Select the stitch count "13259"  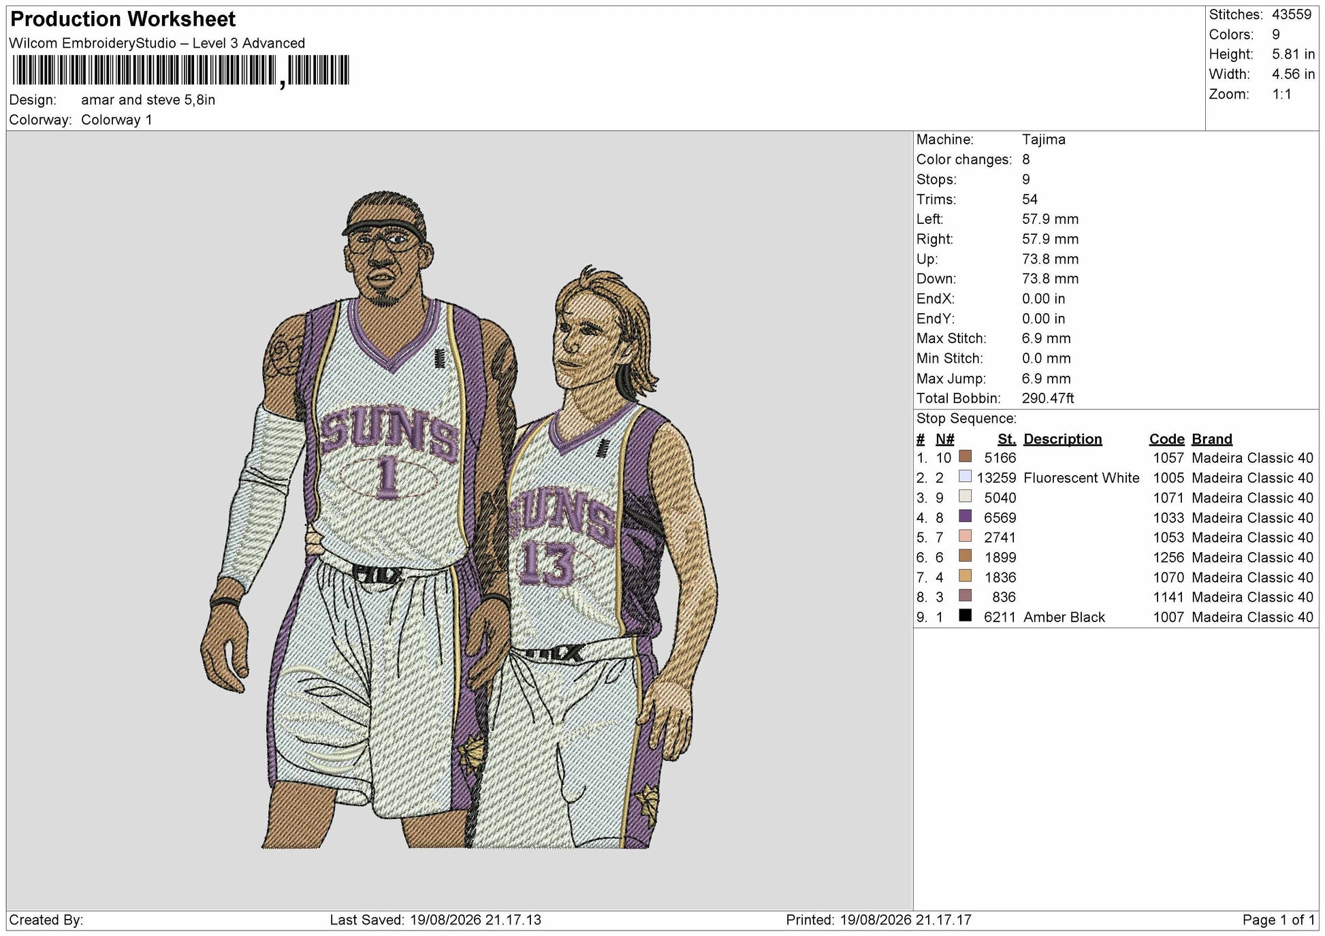click(996, 478)
